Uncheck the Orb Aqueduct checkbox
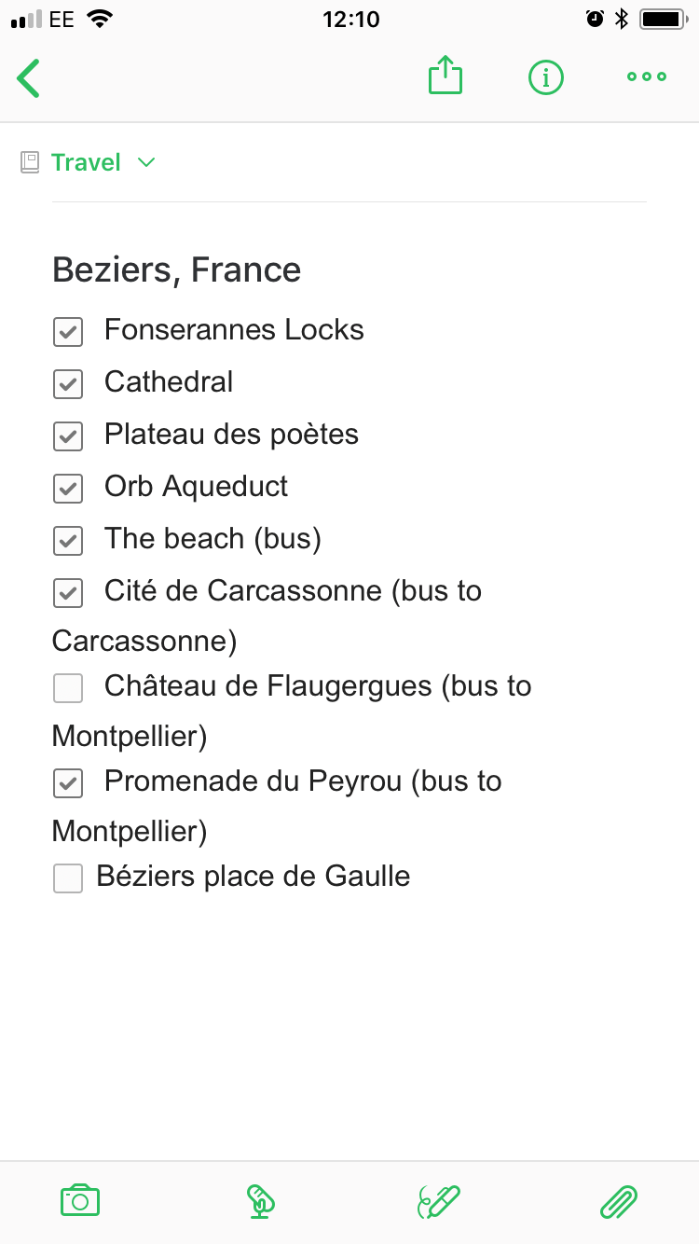The image size is (699, 1244). click(x=68, y=488)
